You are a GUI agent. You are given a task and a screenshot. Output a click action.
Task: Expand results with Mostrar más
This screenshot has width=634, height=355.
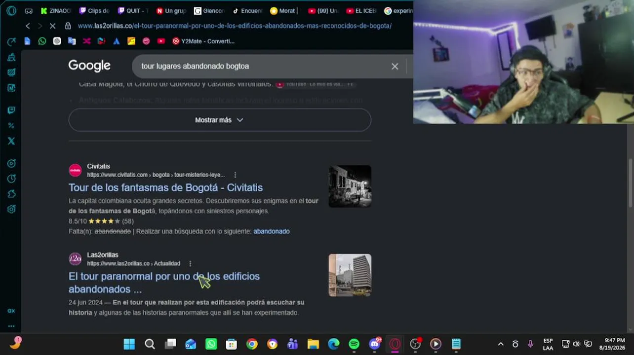point(220,120)
